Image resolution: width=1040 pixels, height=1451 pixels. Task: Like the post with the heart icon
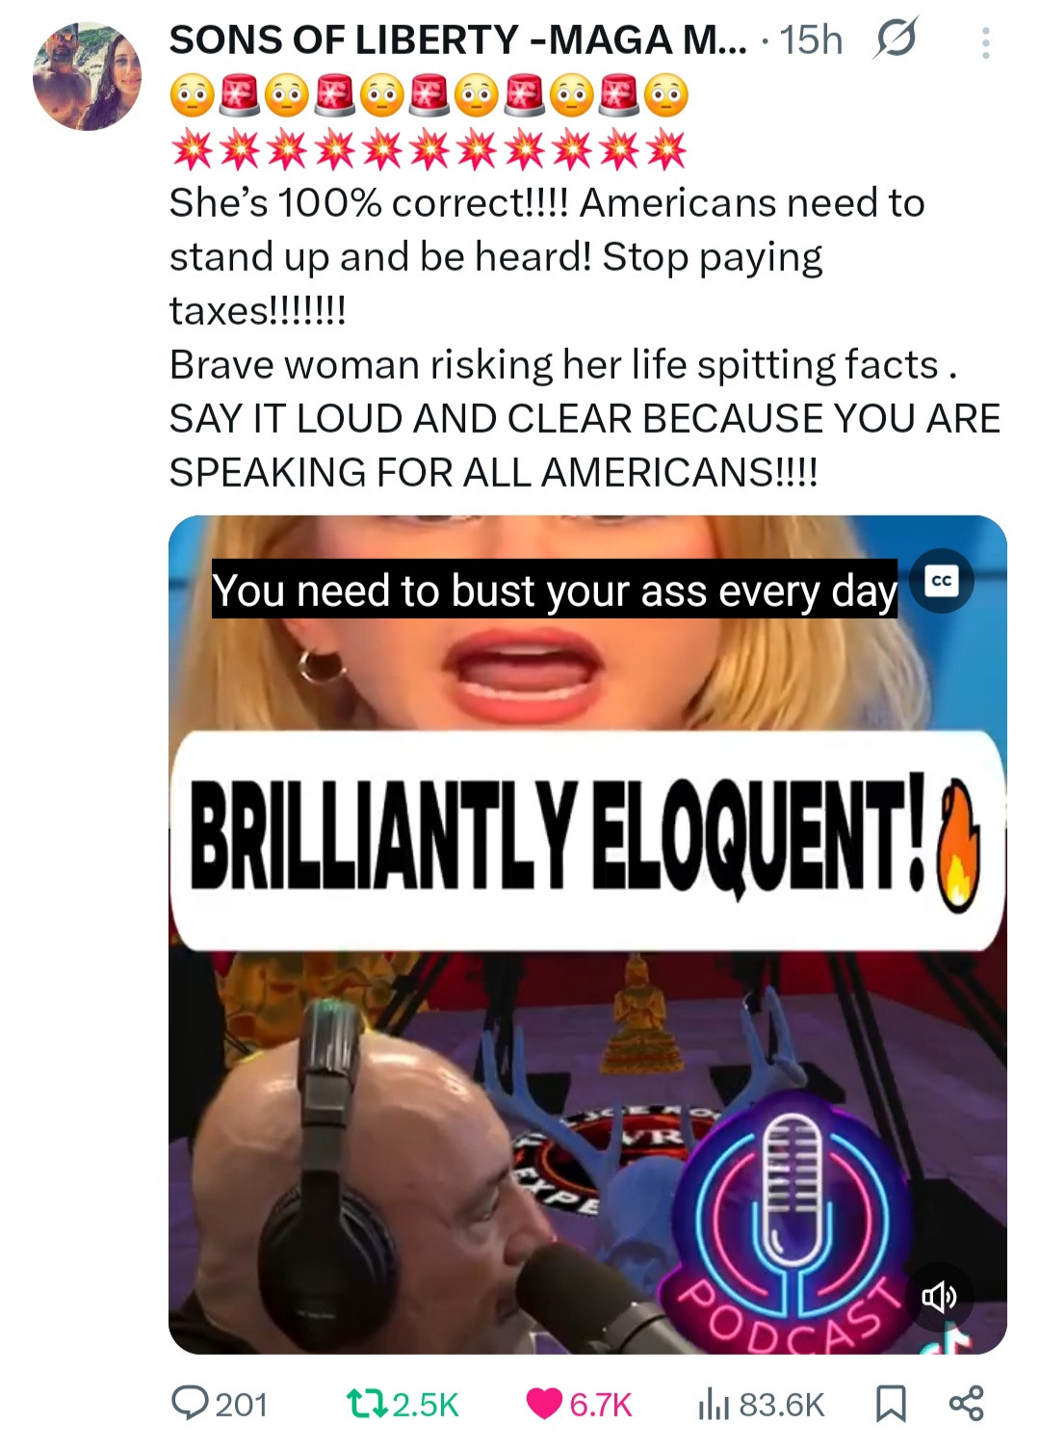(544, 1404)
